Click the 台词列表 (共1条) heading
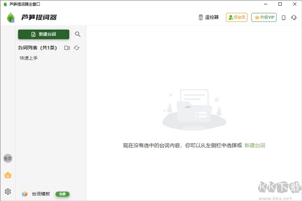The image size is (302, 201). (x=37, y=48)
